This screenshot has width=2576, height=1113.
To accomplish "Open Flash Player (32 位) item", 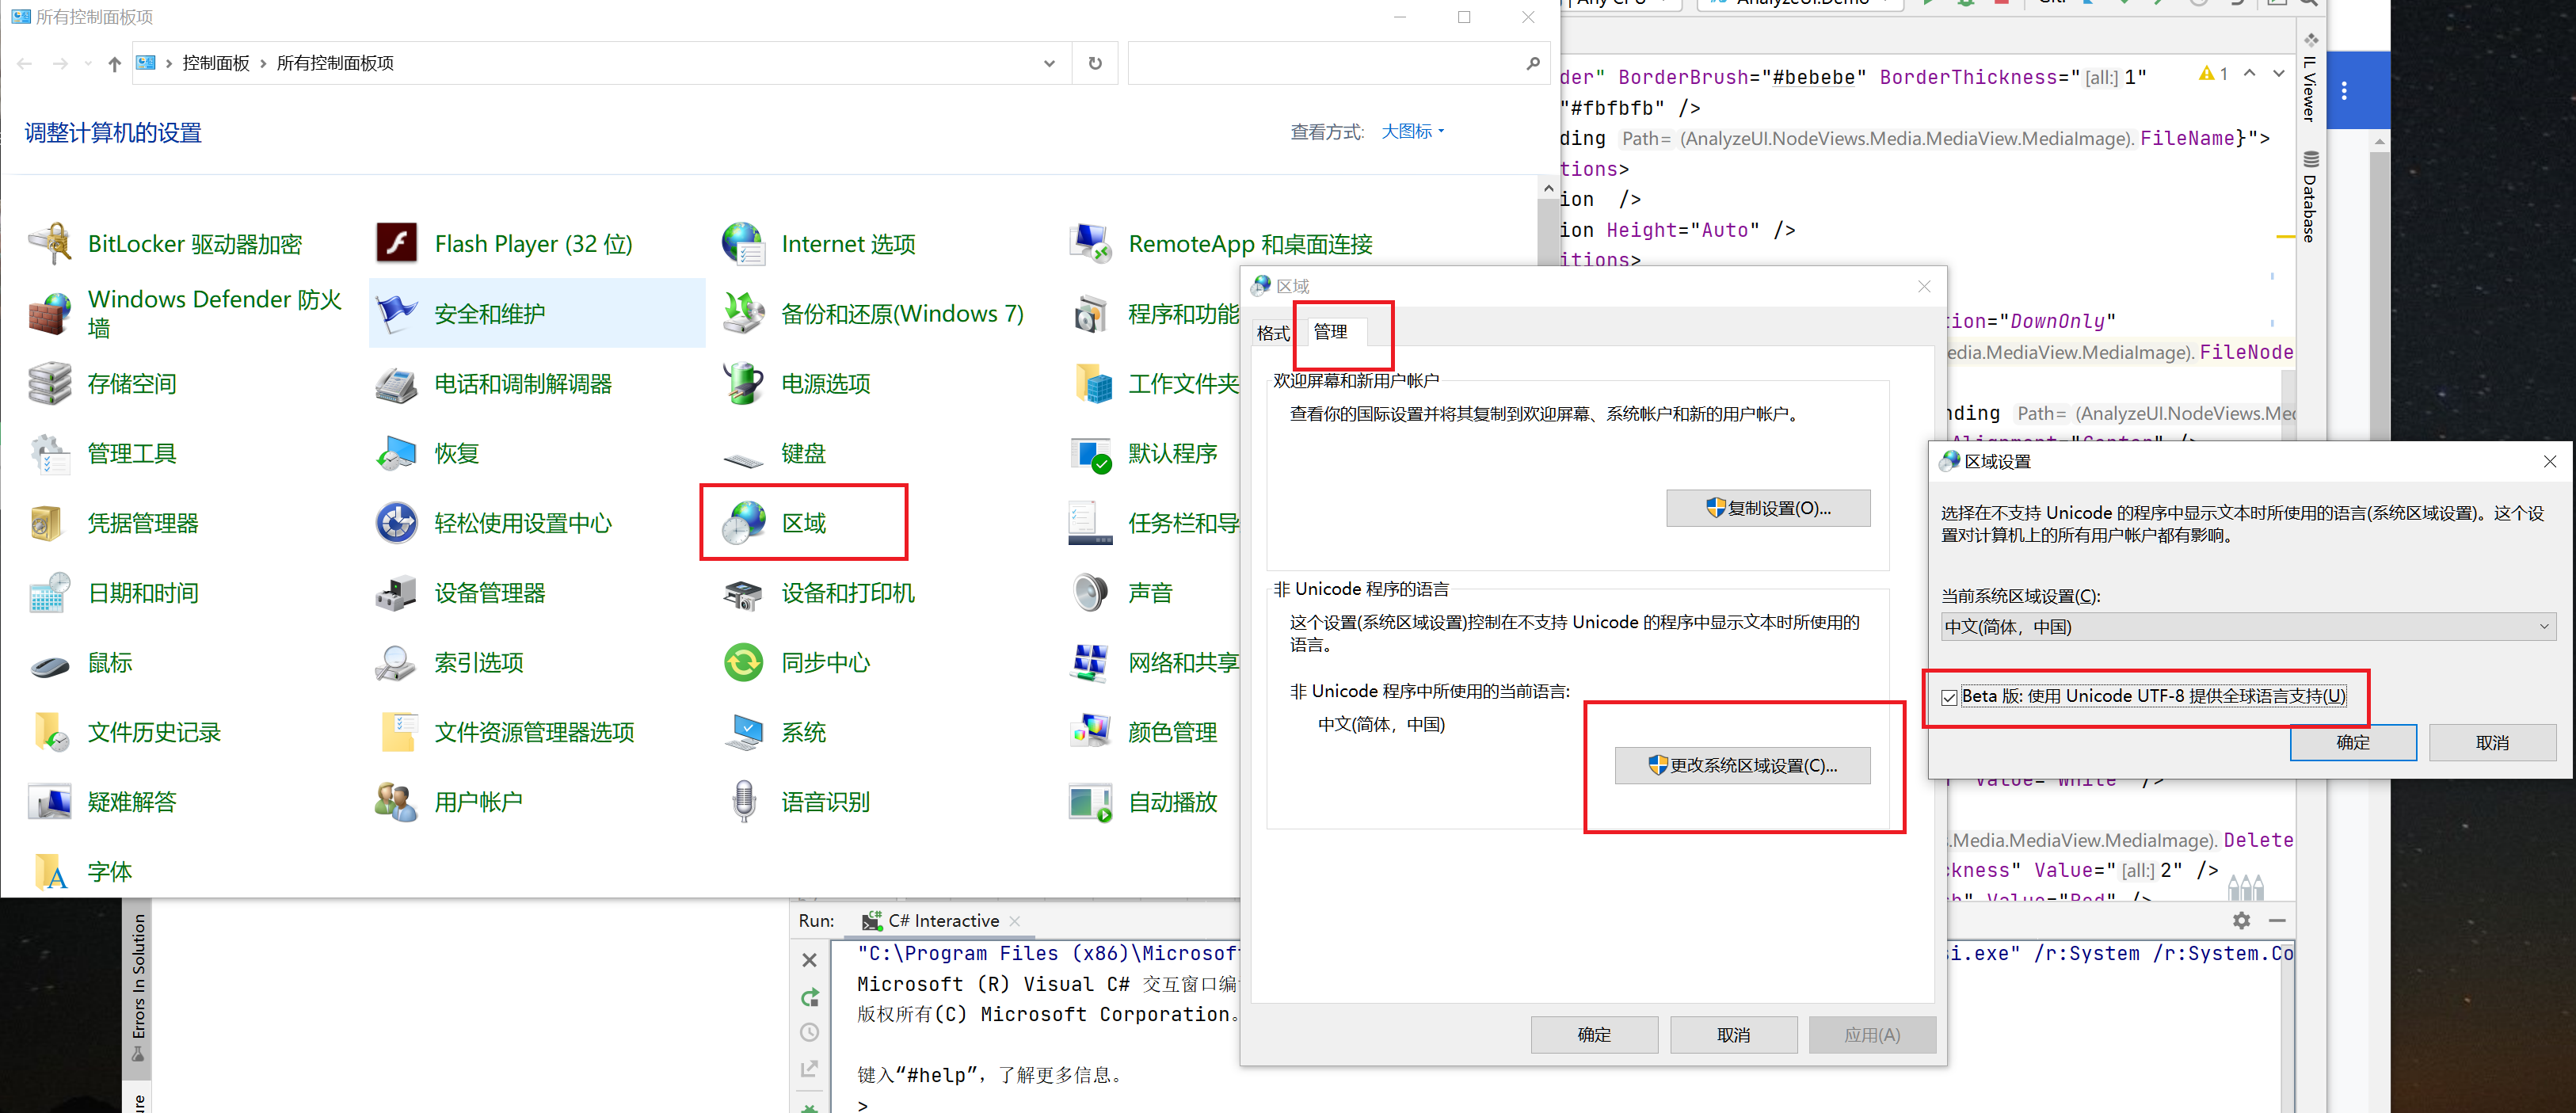I will [533, 244].
